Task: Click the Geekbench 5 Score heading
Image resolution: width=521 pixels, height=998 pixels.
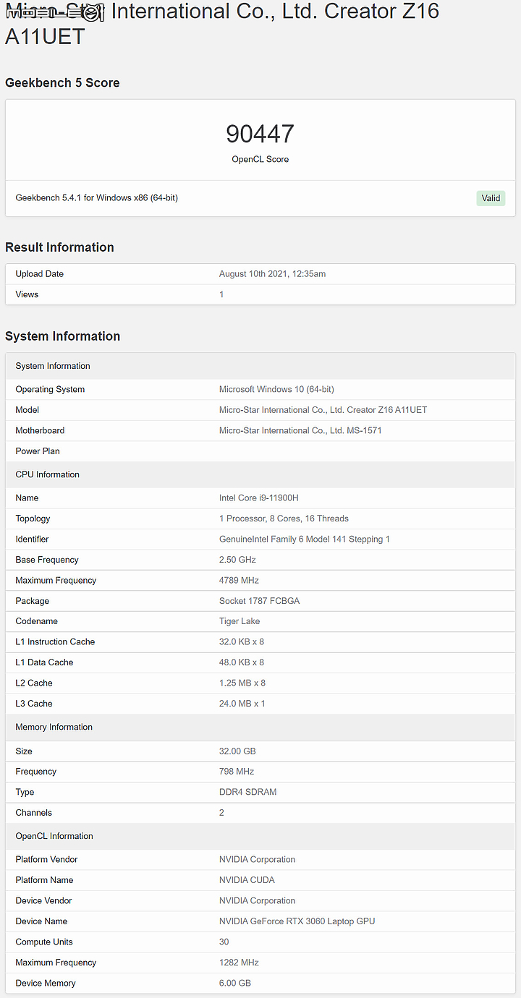Action: (62, 83)
